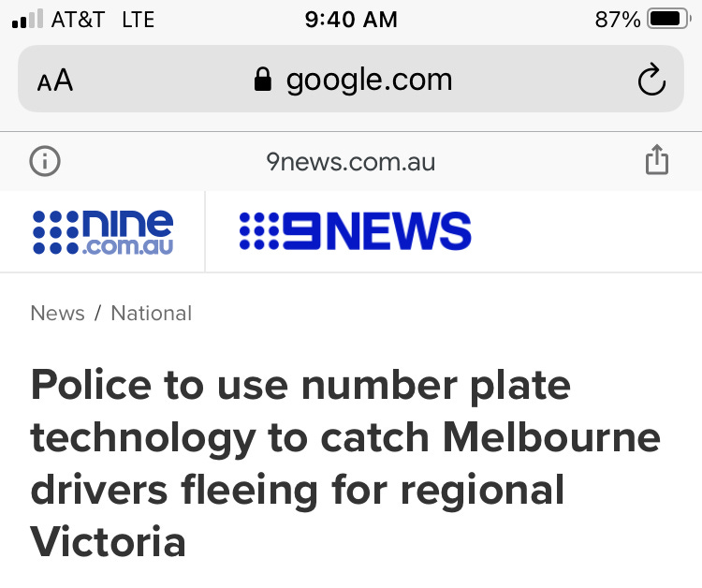
Task: Go to the 9NEWS logo homepage
Action: tap(356, 231)
